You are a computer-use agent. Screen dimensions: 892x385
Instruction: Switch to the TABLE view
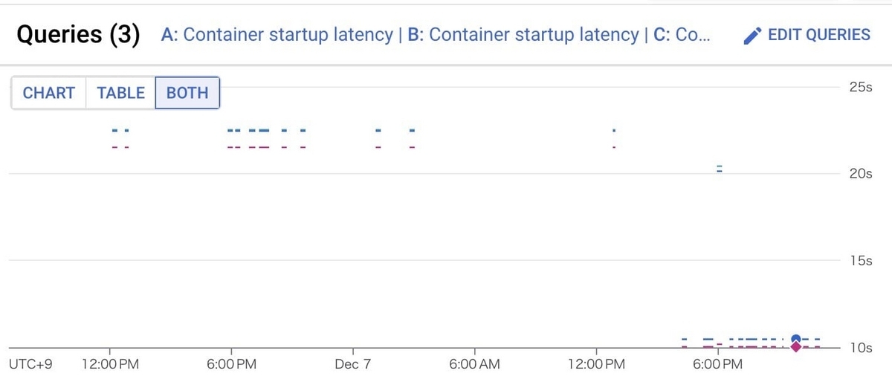click(121, 93)
